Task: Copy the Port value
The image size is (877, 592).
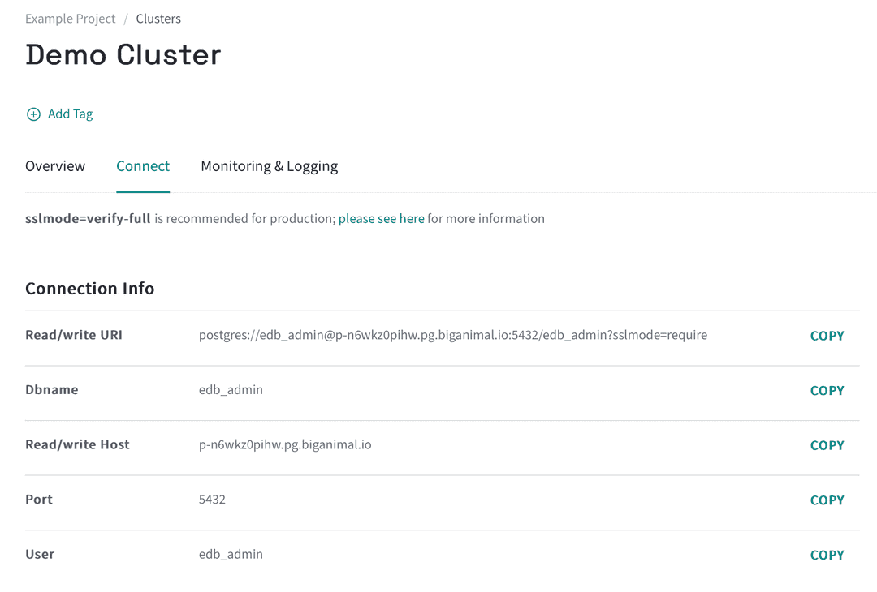Action: (827, 500)
